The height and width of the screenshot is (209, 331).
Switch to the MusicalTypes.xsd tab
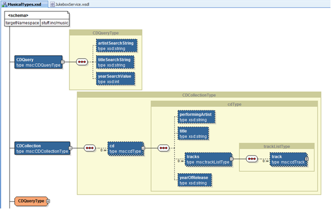[x=24, y=4]
